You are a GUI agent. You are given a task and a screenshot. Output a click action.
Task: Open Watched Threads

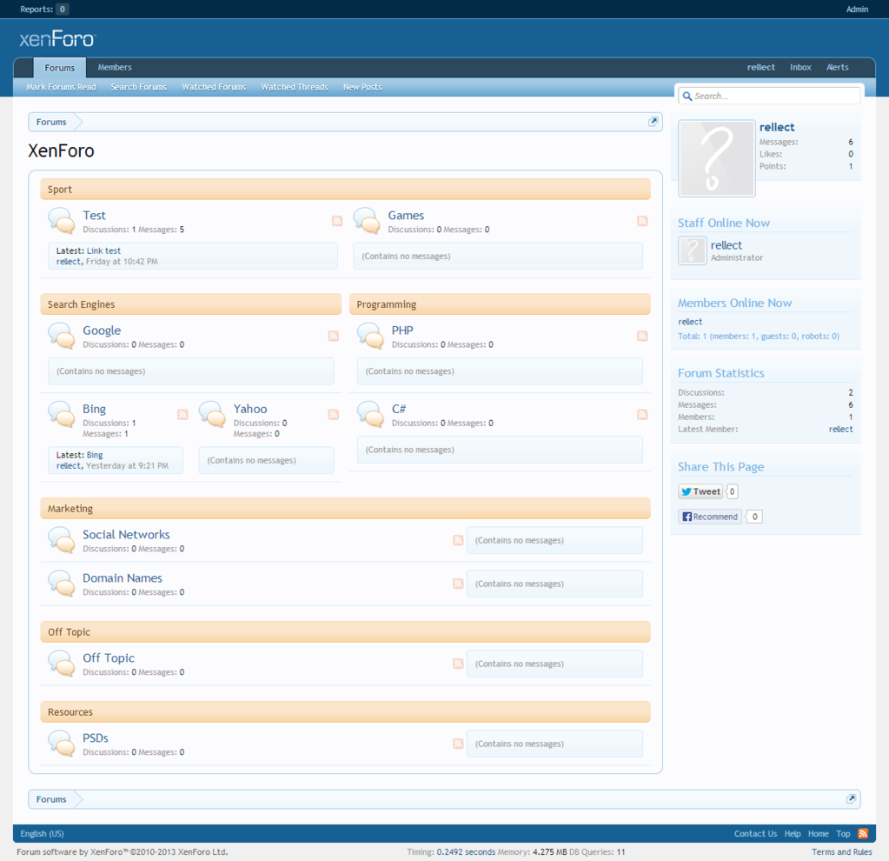(295, 87)
